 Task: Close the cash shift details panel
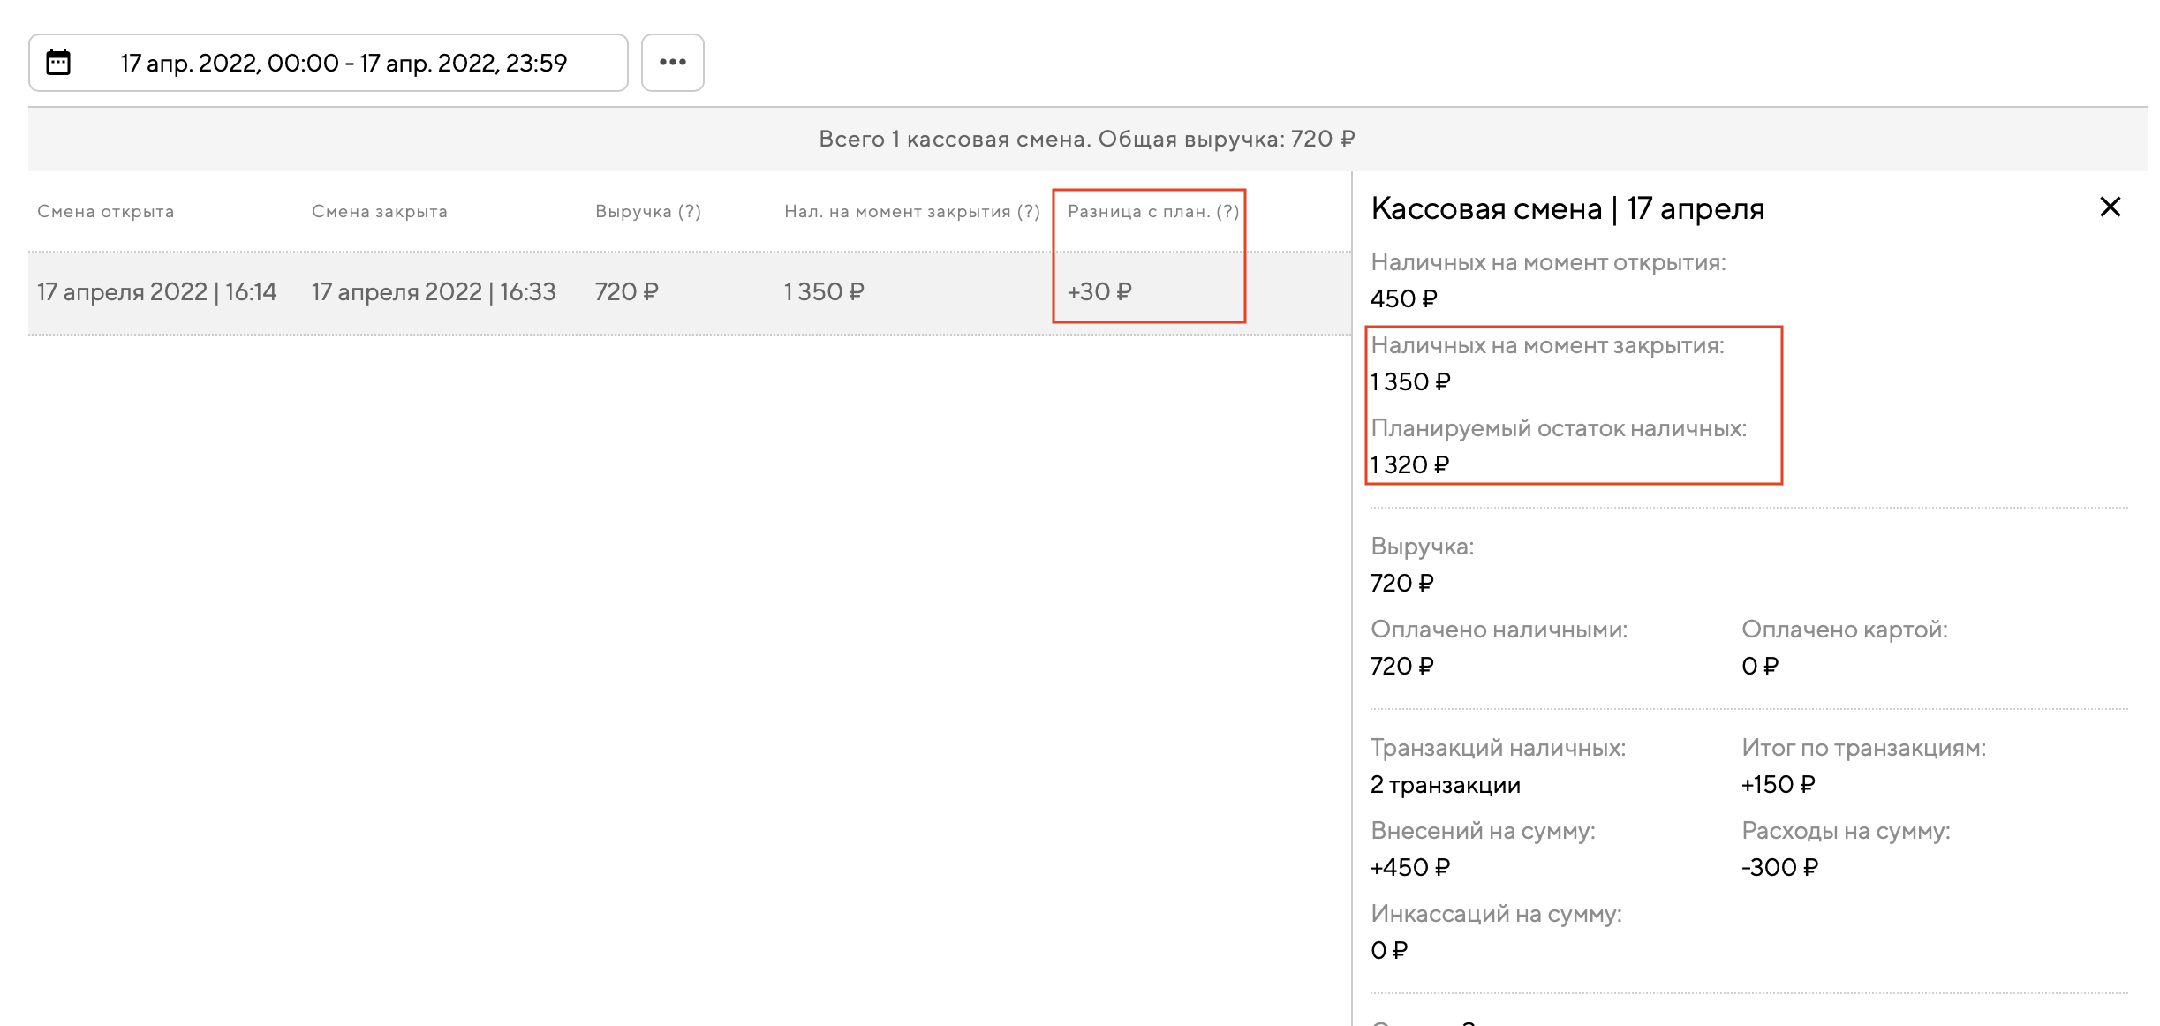tap(2110, 207)
